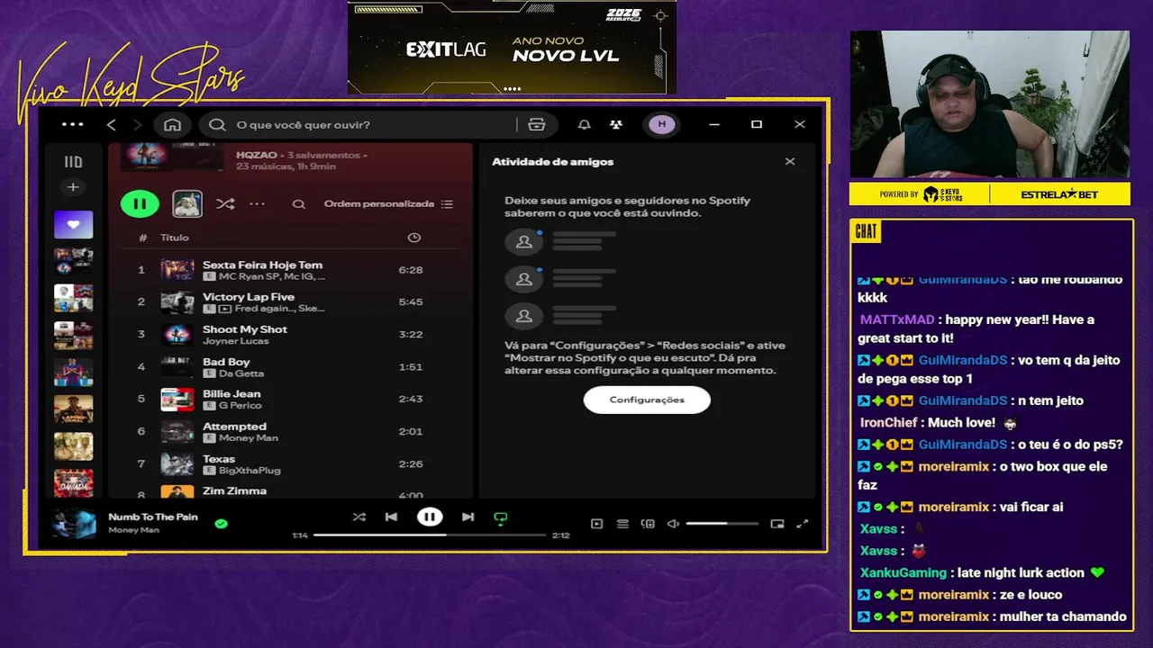Skip to previous track
Screen dimensions: 1153x648
point(391,517)
